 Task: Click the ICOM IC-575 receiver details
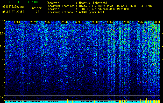(x=104, y=9)
